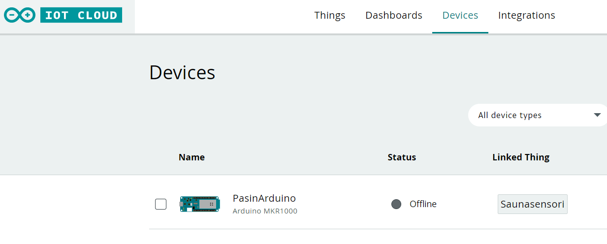
Task: Tick the checkbox for PasinArduino
Action: pos(160,204)
